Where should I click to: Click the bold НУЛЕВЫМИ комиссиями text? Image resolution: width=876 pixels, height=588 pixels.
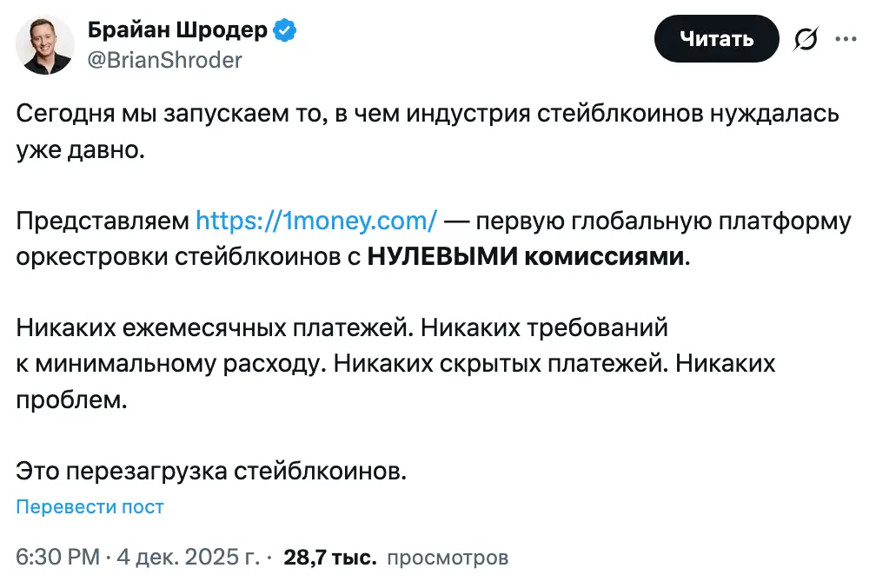click(x=526, y=258)
